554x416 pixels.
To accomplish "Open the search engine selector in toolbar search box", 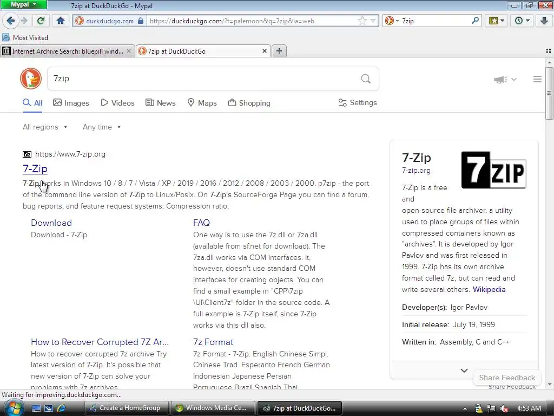I will click(x=392, y=21).
